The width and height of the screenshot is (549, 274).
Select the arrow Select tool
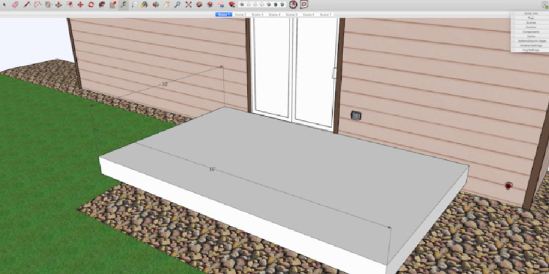pyautogui.click(x=3, y=5)
